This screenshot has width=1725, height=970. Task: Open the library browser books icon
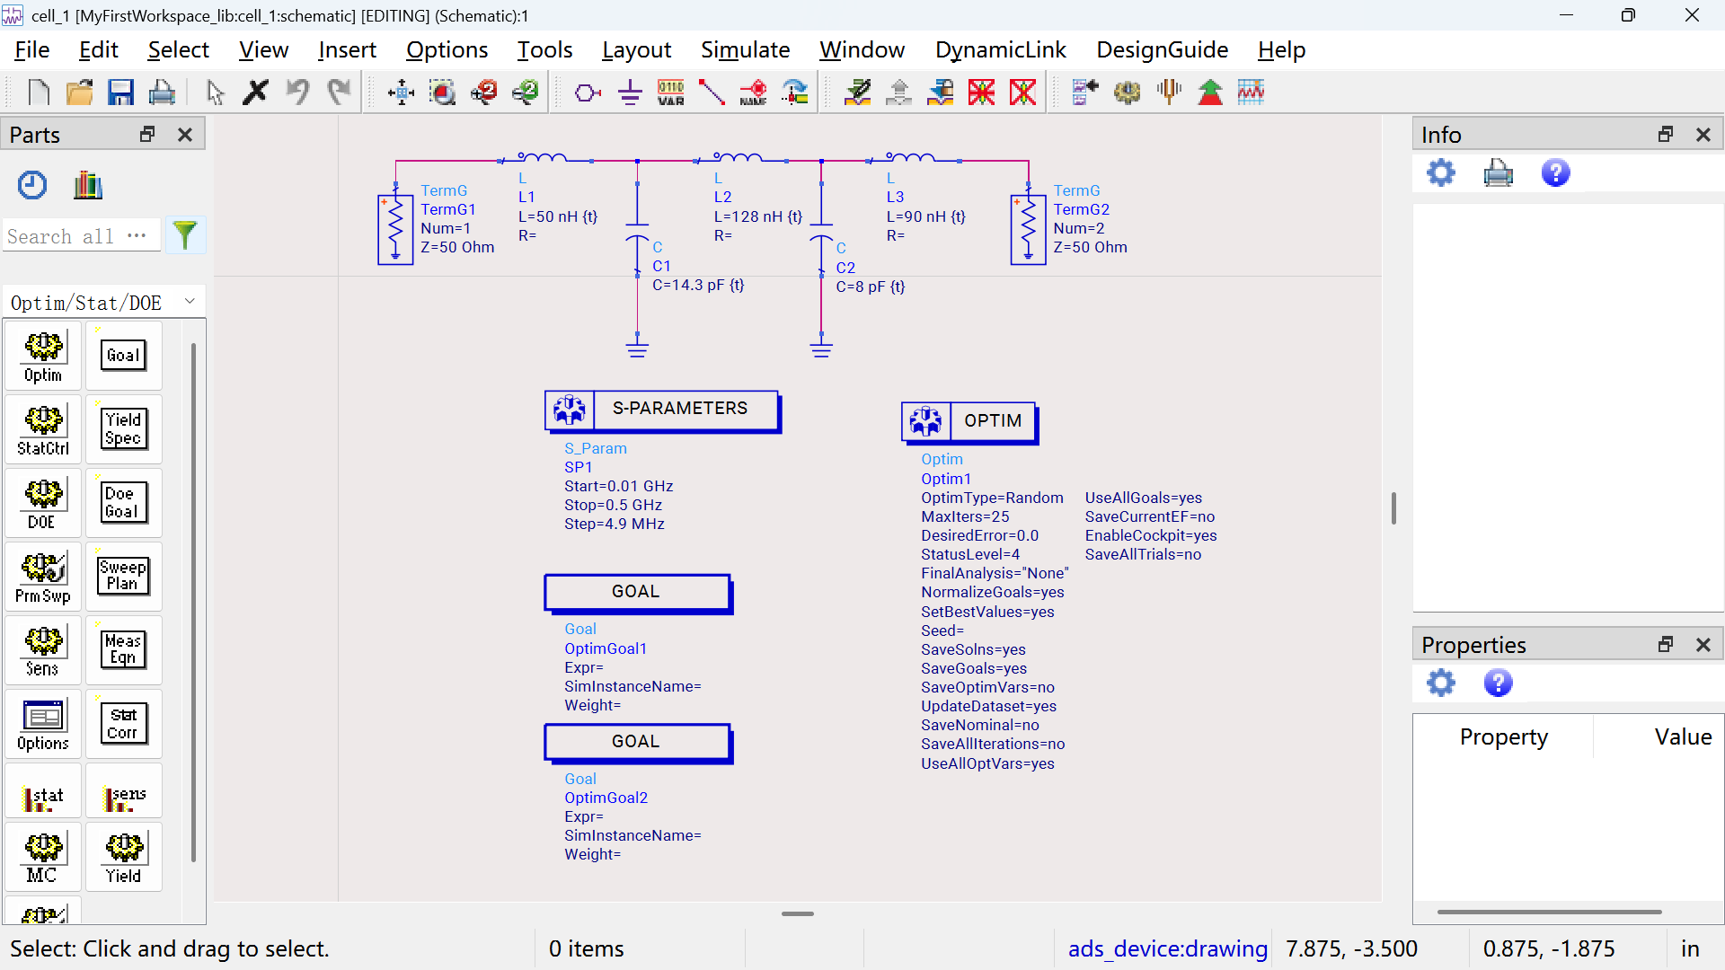(x=88, y=185)
